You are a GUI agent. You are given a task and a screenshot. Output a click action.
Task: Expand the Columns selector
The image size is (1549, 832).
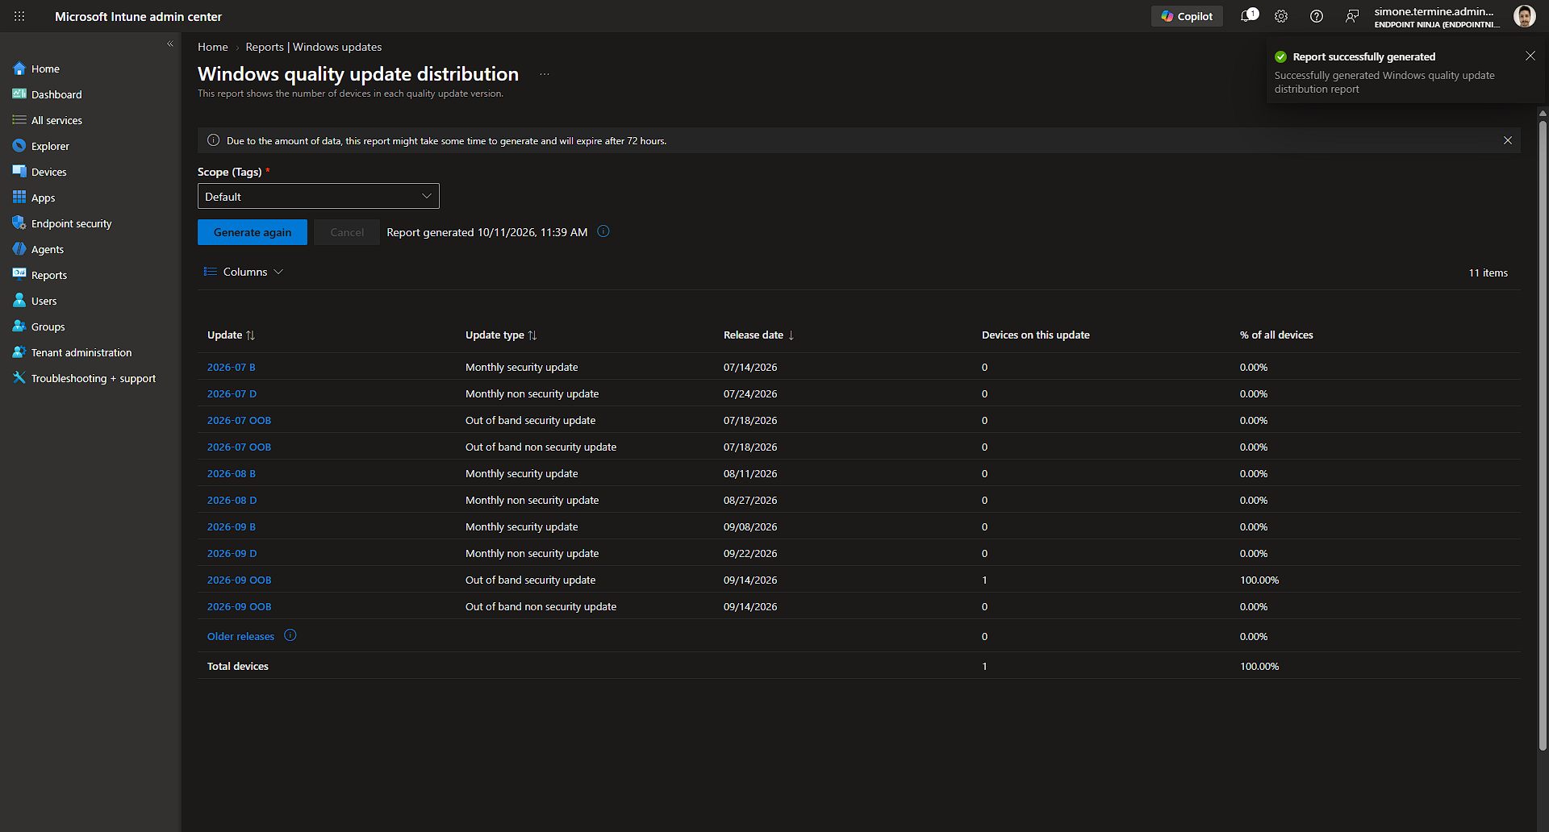(x=244, y=272)
